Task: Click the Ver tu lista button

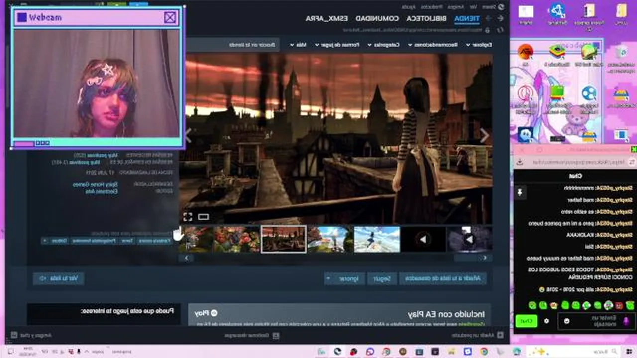Action: click(59, 278)
